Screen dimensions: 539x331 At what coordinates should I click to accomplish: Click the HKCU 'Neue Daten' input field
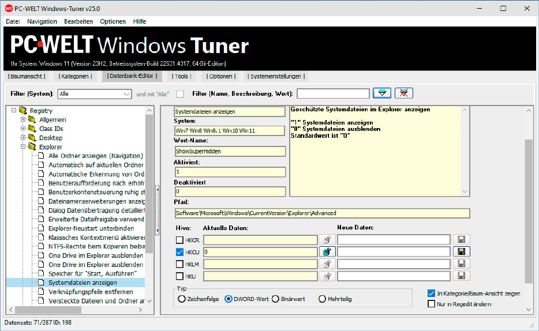point(394,251)
